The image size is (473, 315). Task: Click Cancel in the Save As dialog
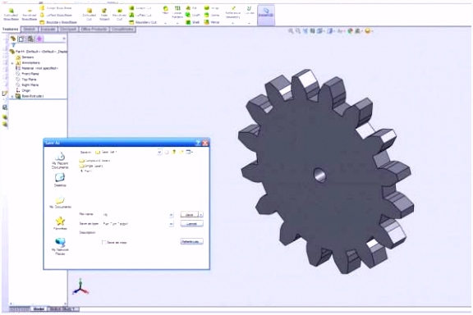point(192,224)
